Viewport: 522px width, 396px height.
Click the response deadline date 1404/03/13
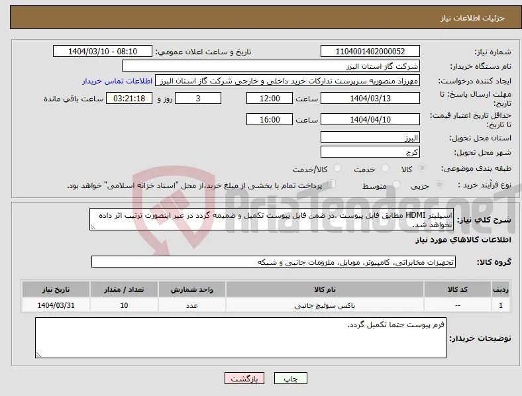370,98
